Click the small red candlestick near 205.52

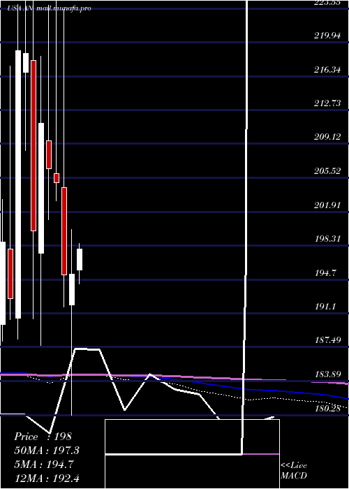pos(57,177)
